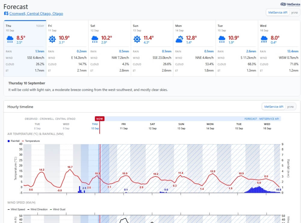Click Wednesday's heavy rain weather icon
The height and width of the screenshot is (223, 301).
coord(264,39)
